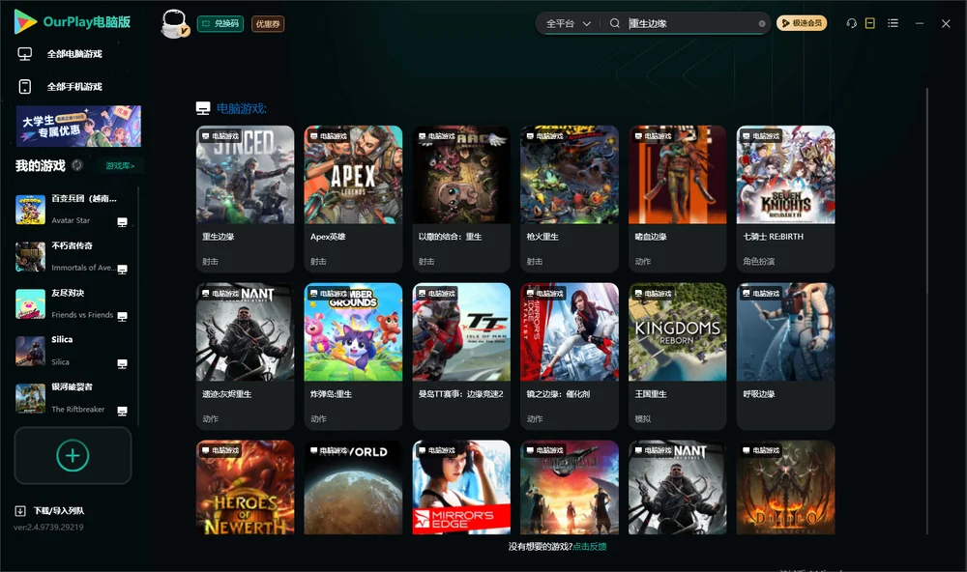Open 全部电脑游戏 section
The image size is (967, 572).
pos(74,54)
